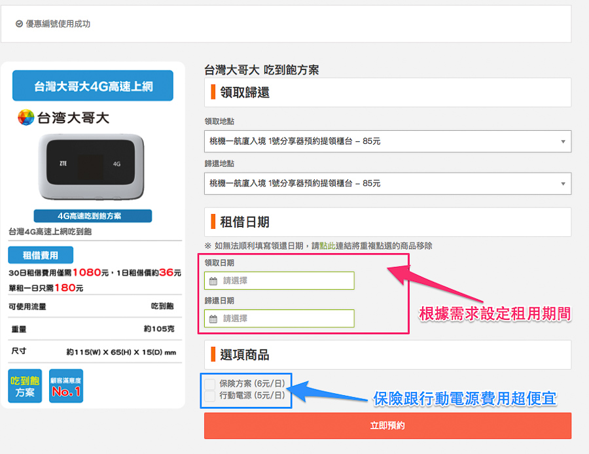Enable the 行動電源 (5元/日) checkbox
This screenshot has width=589, height=454.
pyautogui.click(x=209, y=396)
